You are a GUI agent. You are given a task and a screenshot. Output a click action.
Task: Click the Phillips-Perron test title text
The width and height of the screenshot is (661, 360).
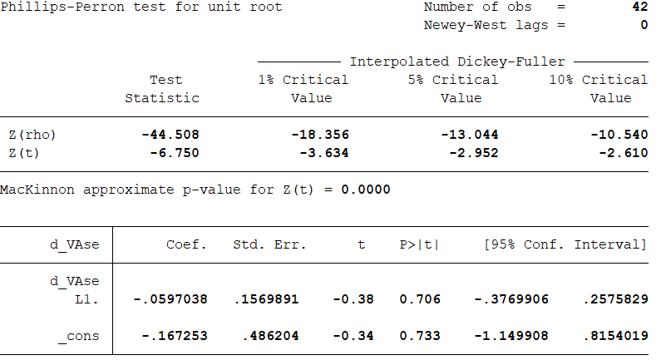click(141, 7)
